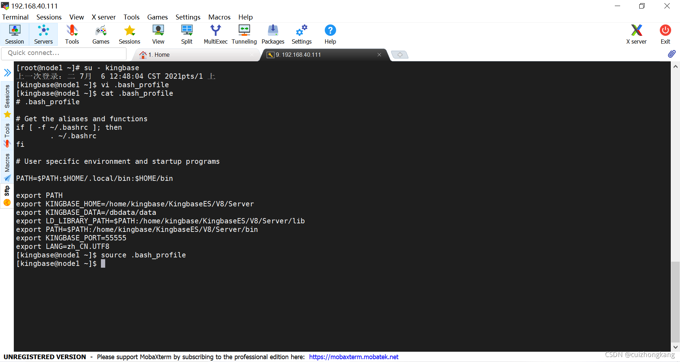Click the Exit power icon
Screen dimensions: 680x362
coord(665,34)
